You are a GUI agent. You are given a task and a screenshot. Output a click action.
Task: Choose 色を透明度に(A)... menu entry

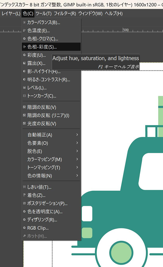click(51, 212)
